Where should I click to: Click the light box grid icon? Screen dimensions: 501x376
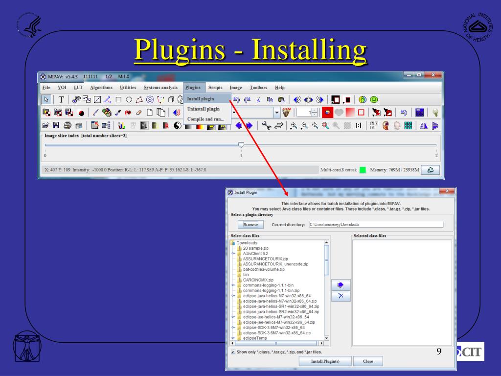(x=408, y=126)
